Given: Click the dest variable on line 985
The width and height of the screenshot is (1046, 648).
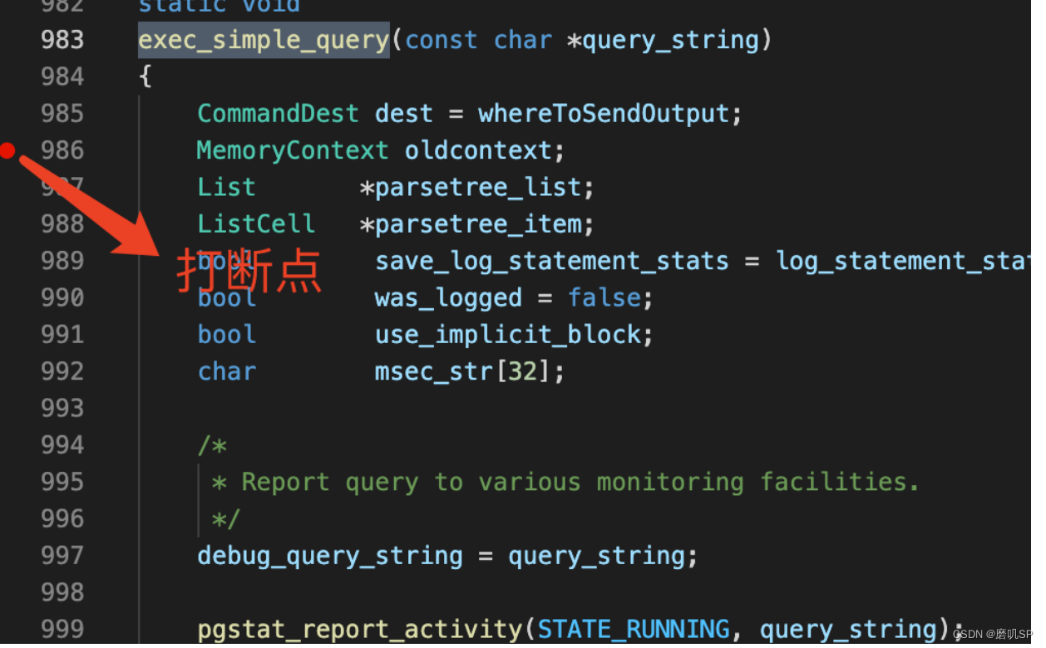Looking at the screenshot, I should [404, 113].
